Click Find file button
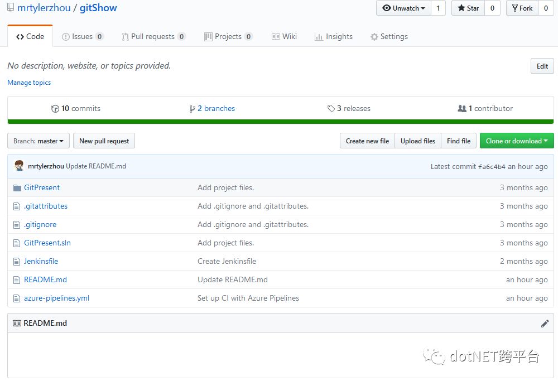The height and width of the screenshot is (381, 558). 459,141
